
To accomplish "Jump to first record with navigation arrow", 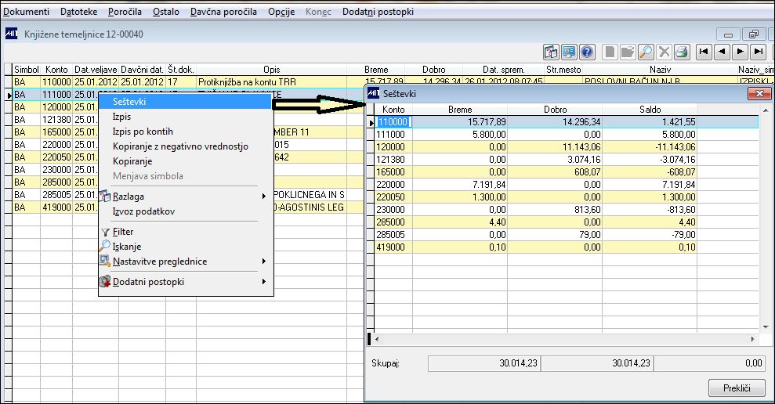I will 704,52.
